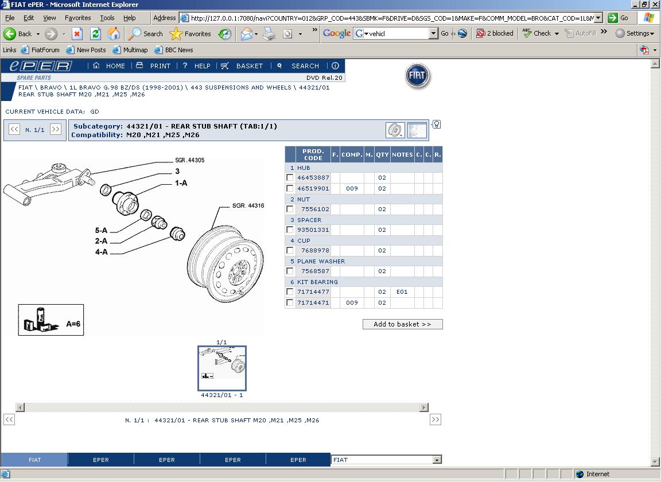
Task: Go to the browser Home page icon
Action: click(x=114, y=34)
